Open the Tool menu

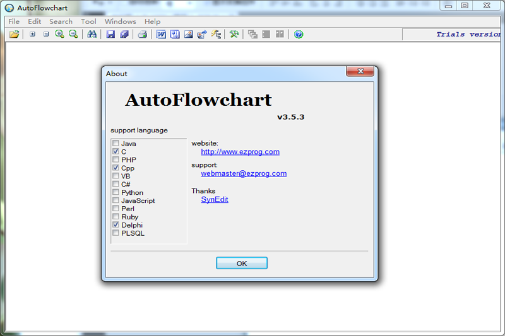click(x=88, y=21)
